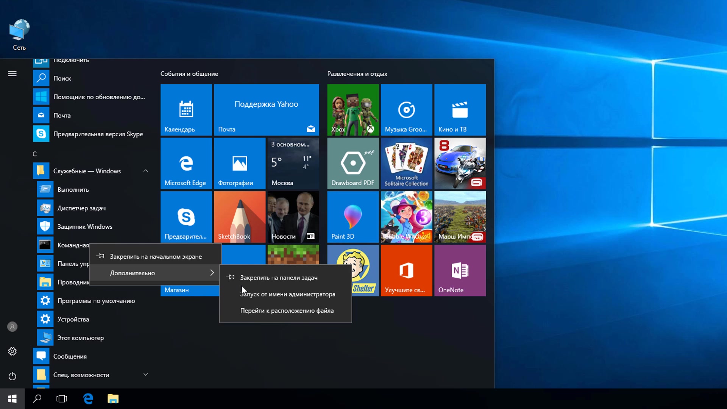Open Сообщения app entry
This screenshot has height=409, width=727.
click(x=91, y=356)
